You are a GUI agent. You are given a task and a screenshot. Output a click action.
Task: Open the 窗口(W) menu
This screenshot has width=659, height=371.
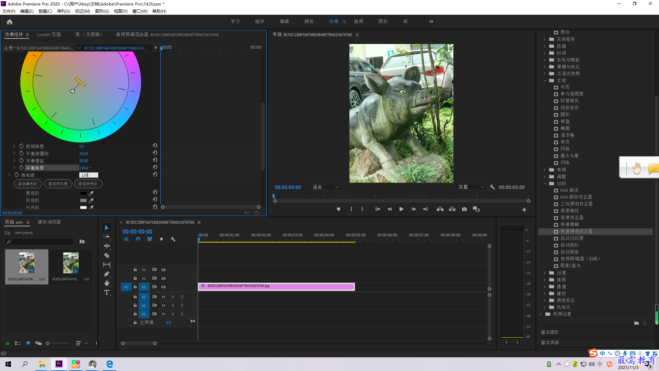tap(140, 11)
